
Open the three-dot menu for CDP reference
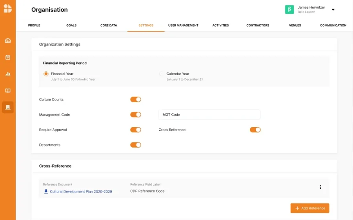coord(320,187)
